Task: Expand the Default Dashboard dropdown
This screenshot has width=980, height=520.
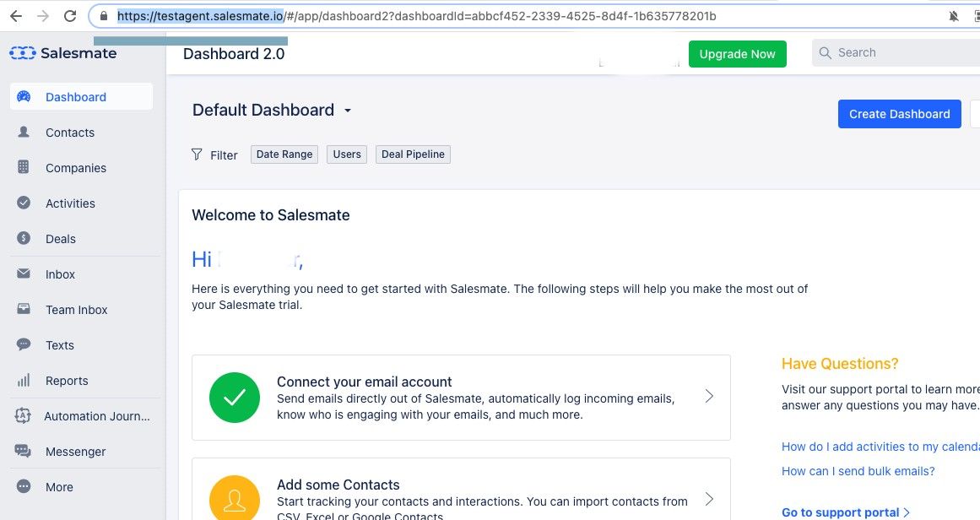Action: click(272, 110)
